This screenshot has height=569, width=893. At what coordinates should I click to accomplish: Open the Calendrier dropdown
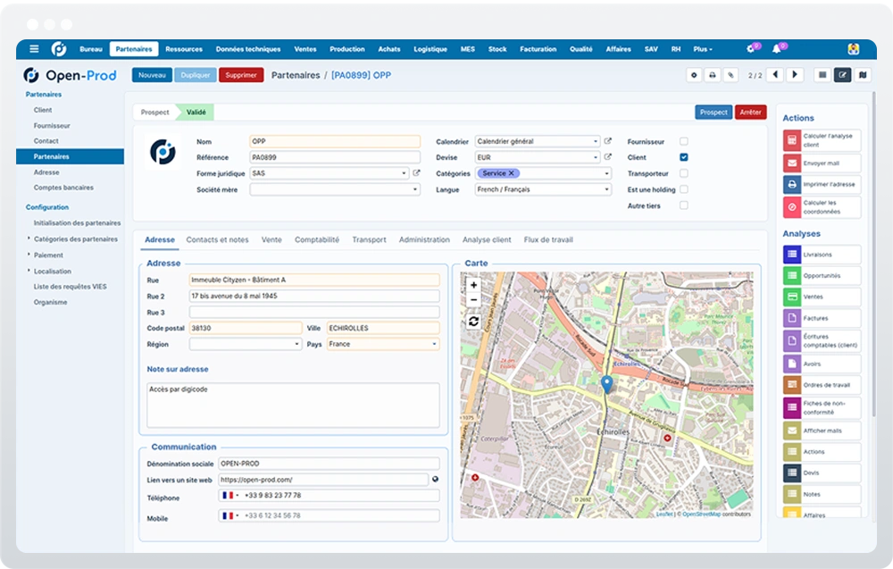pyautogui.click(x=538, y=141)
